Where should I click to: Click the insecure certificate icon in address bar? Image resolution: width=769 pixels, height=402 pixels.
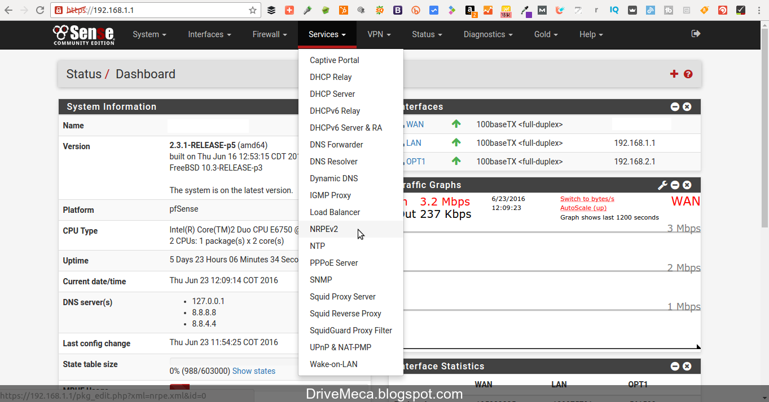(x=58, y=10)
